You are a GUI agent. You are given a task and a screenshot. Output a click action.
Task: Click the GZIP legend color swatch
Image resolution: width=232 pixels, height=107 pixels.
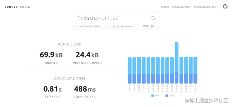pyautogui.click(x=167, y=96)
